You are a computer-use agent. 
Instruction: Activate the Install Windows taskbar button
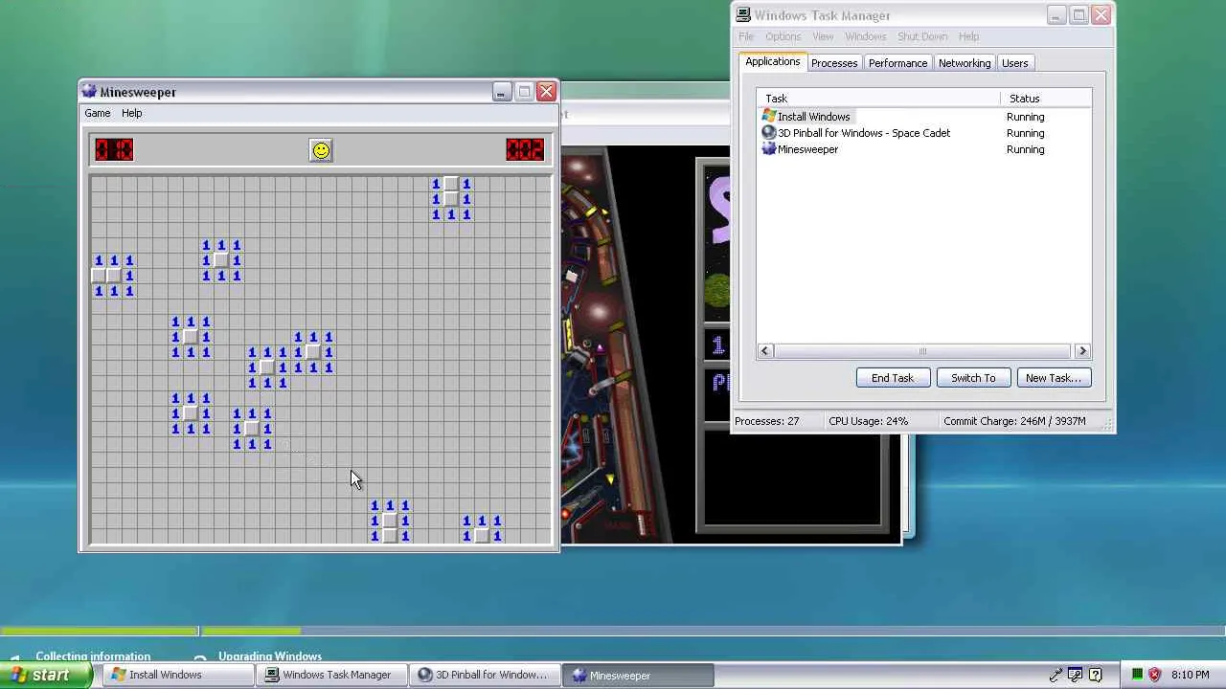click(178, 675)
